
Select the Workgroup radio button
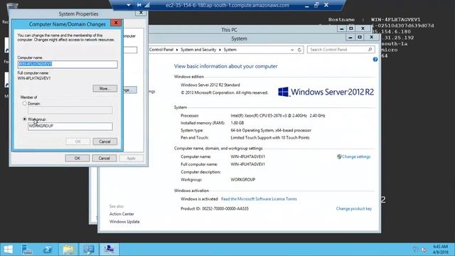[25, 119]
